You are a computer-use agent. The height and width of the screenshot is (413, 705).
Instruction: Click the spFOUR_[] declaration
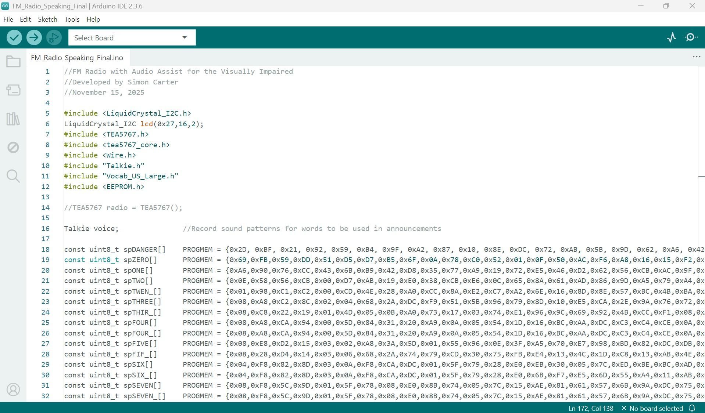[x=113, y=333]
